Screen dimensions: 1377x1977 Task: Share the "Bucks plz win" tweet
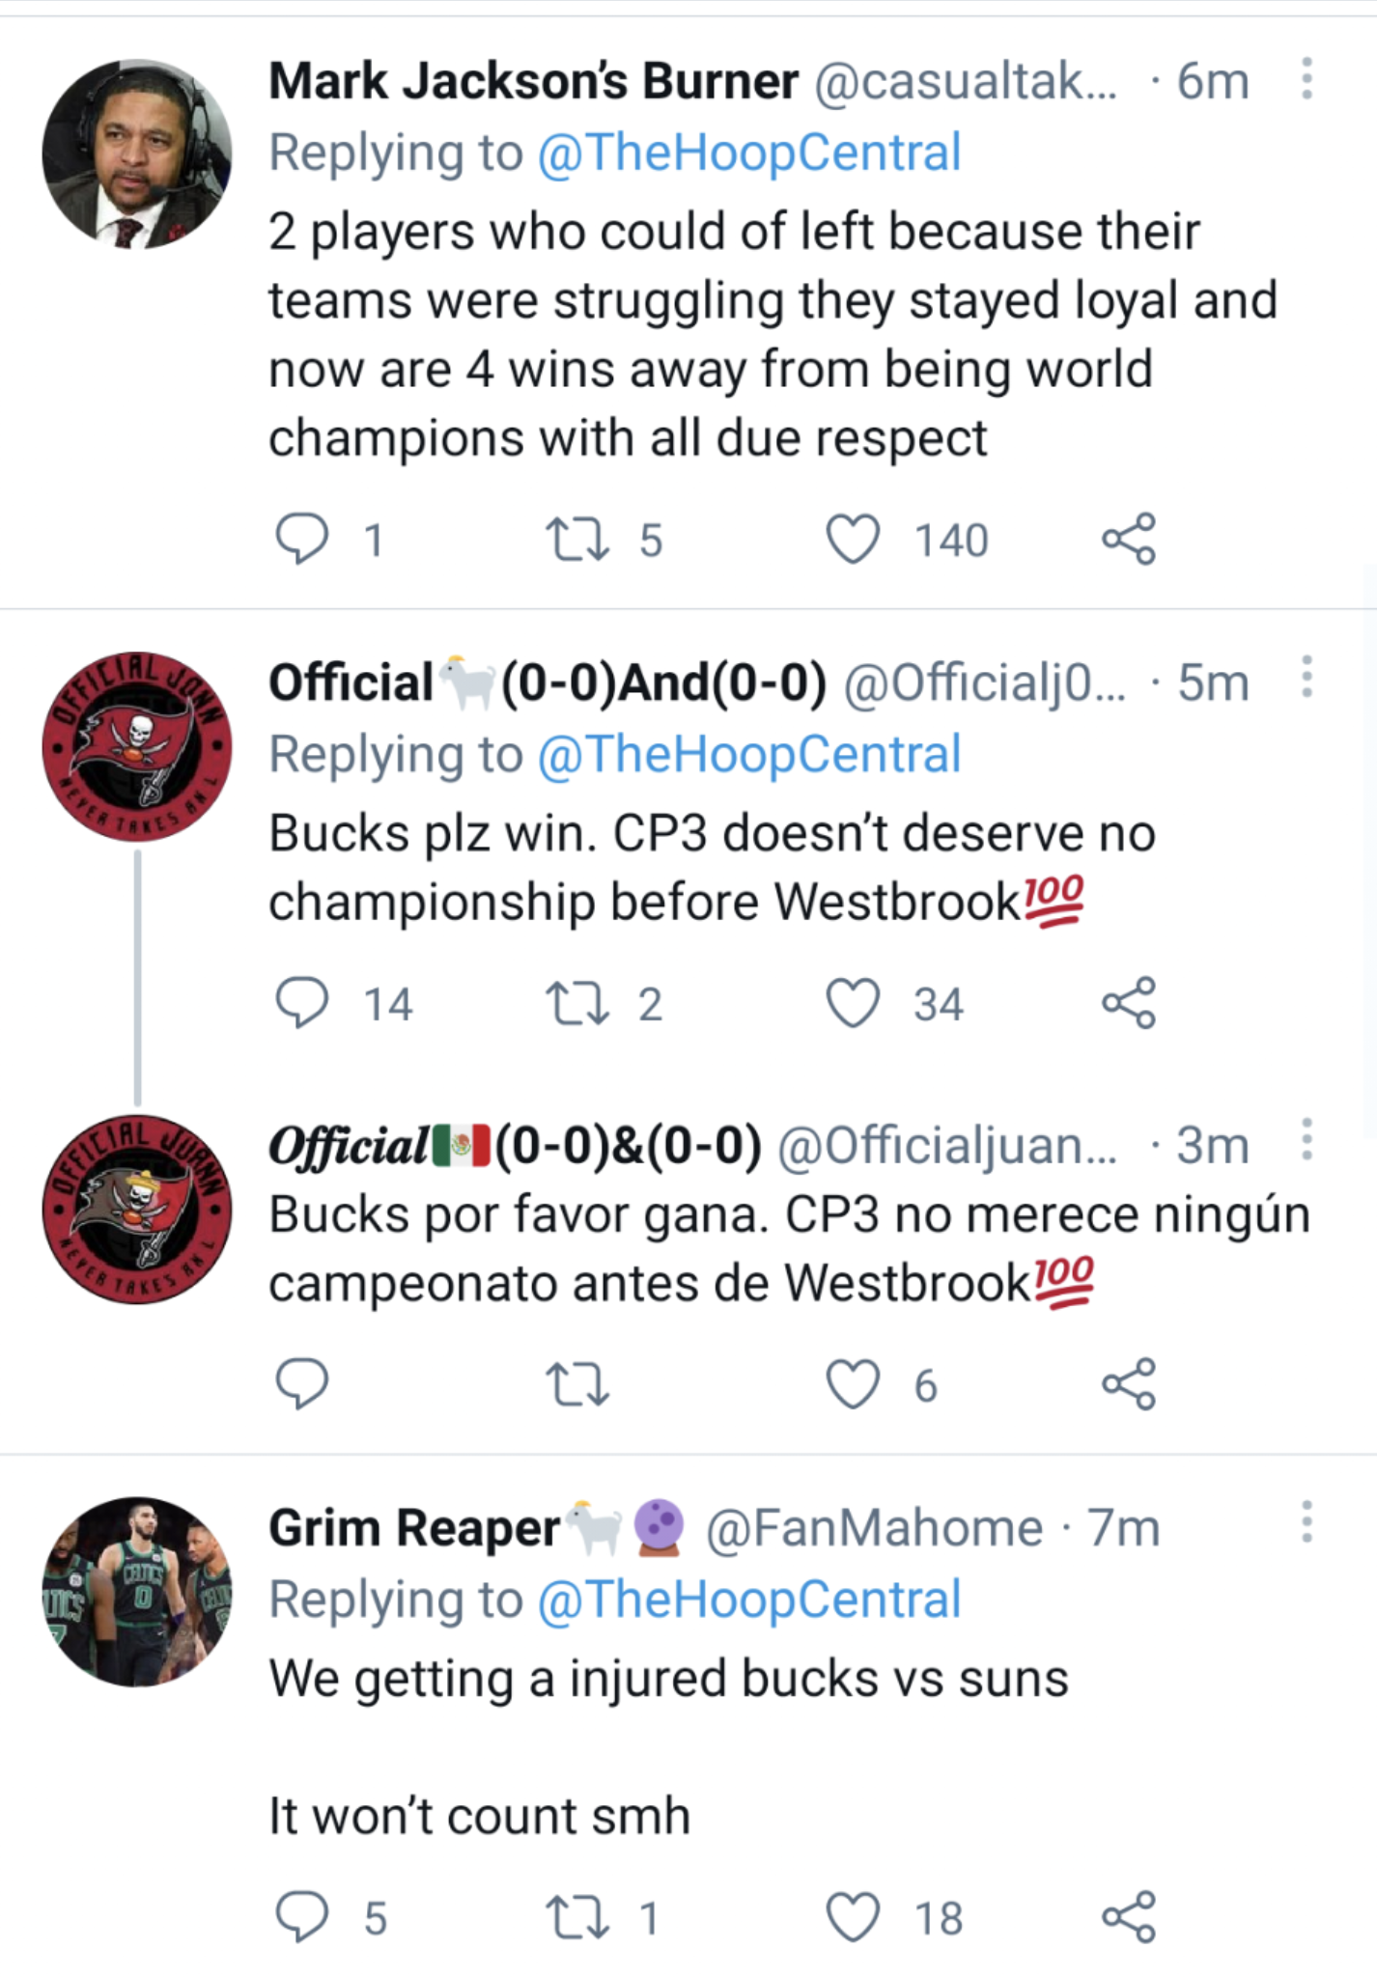1129,1003
